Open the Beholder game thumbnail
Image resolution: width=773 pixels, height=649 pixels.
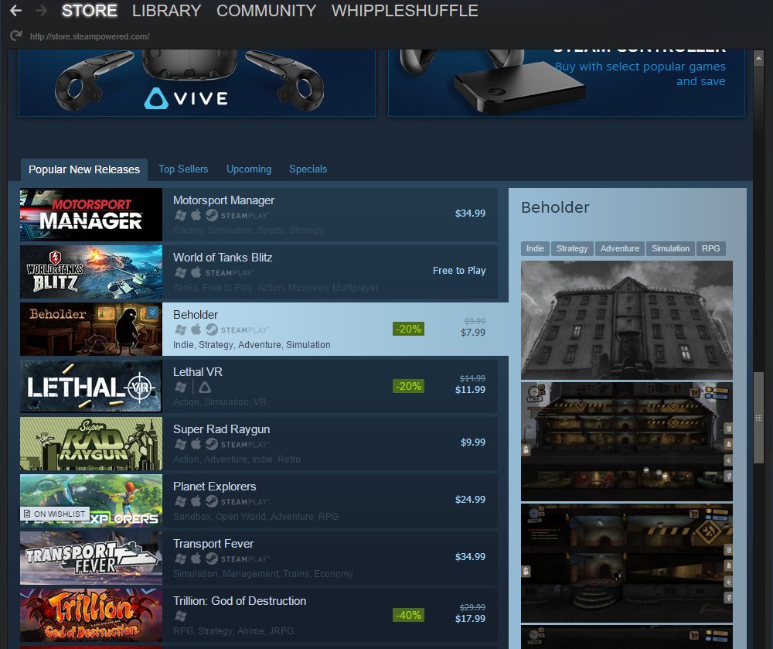tap(91, 329)
